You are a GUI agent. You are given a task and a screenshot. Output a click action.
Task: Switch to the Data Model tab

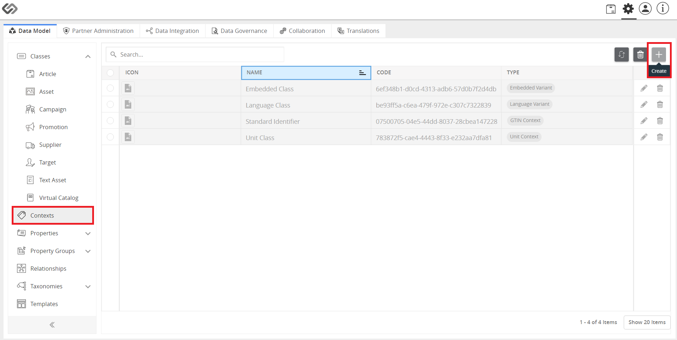coord(30,31)
